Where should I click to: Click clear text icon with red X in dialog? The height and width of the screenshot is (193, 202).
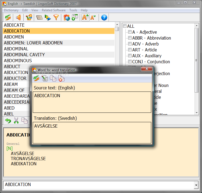pyautogui.click(x=61, y=78)
